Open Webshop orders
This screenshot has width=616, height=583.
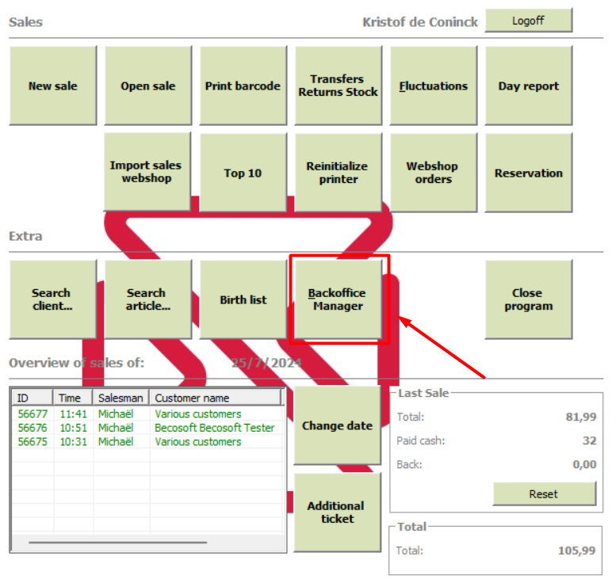click(434, 173)
